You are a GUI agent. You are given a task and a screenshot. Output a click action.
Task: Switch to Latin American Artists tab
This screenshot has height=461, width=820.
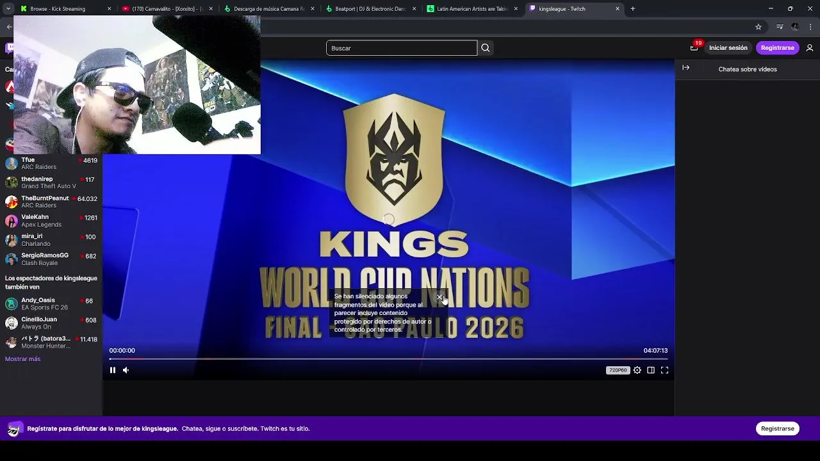[x=472, y=9]
